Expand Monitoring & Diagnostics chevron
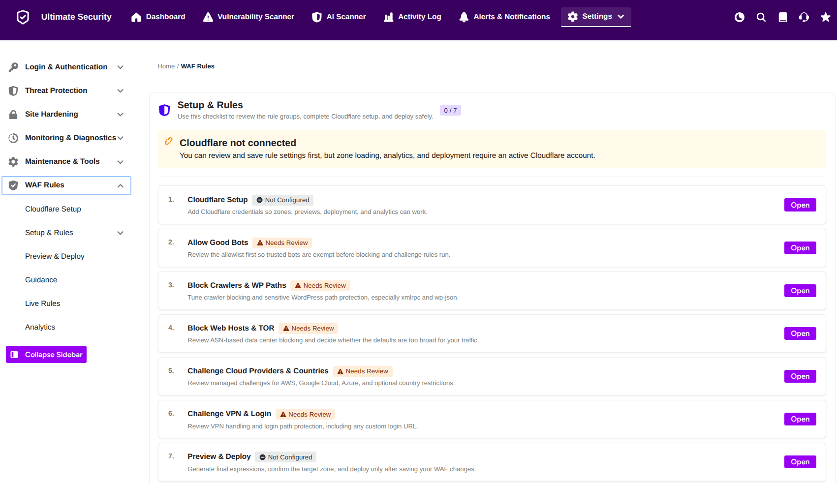The image size is (837, 484). [x=121, y=138]
